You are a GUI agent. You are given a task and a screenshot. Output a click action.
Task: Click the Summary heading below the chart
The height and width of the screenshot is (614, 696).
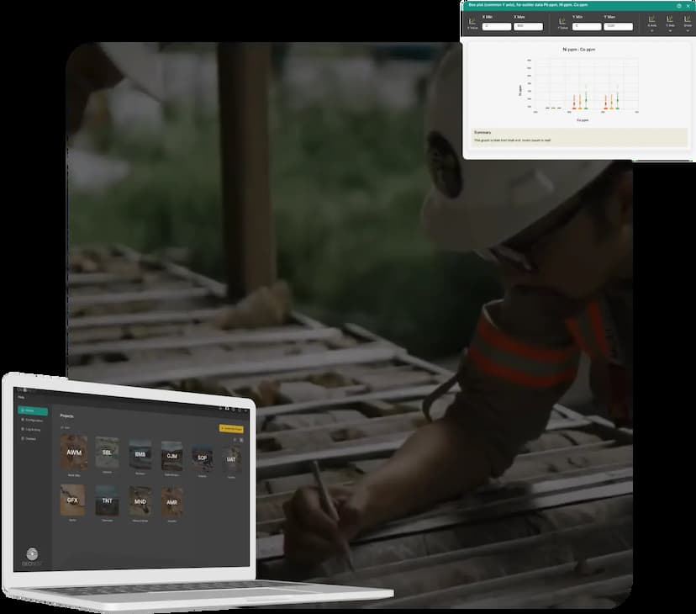pos(482,132)
